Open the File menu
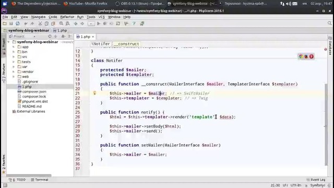The height and width of the screenshot is (188, 334). [x=5, y=17]
